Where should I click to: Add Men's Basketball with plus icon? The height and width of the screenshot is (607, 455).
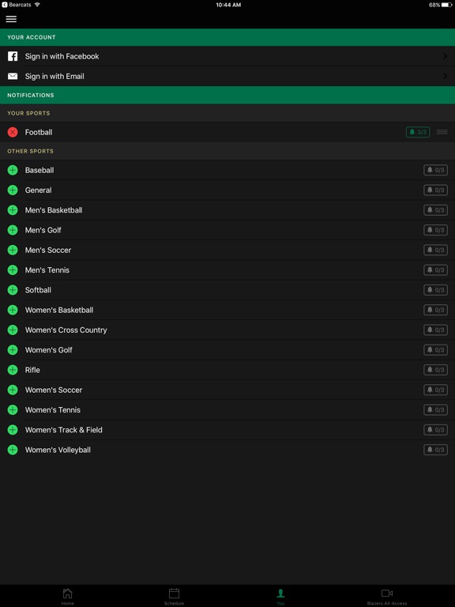(13, 210)
